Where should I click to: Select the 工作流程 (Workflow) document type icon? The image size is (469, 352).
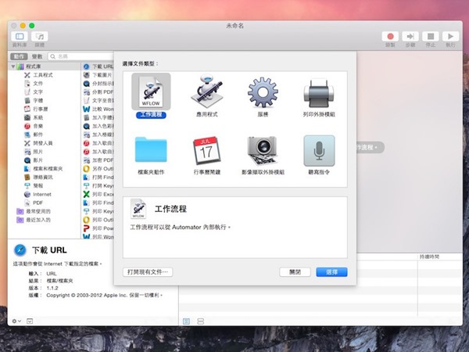point(151,92)
